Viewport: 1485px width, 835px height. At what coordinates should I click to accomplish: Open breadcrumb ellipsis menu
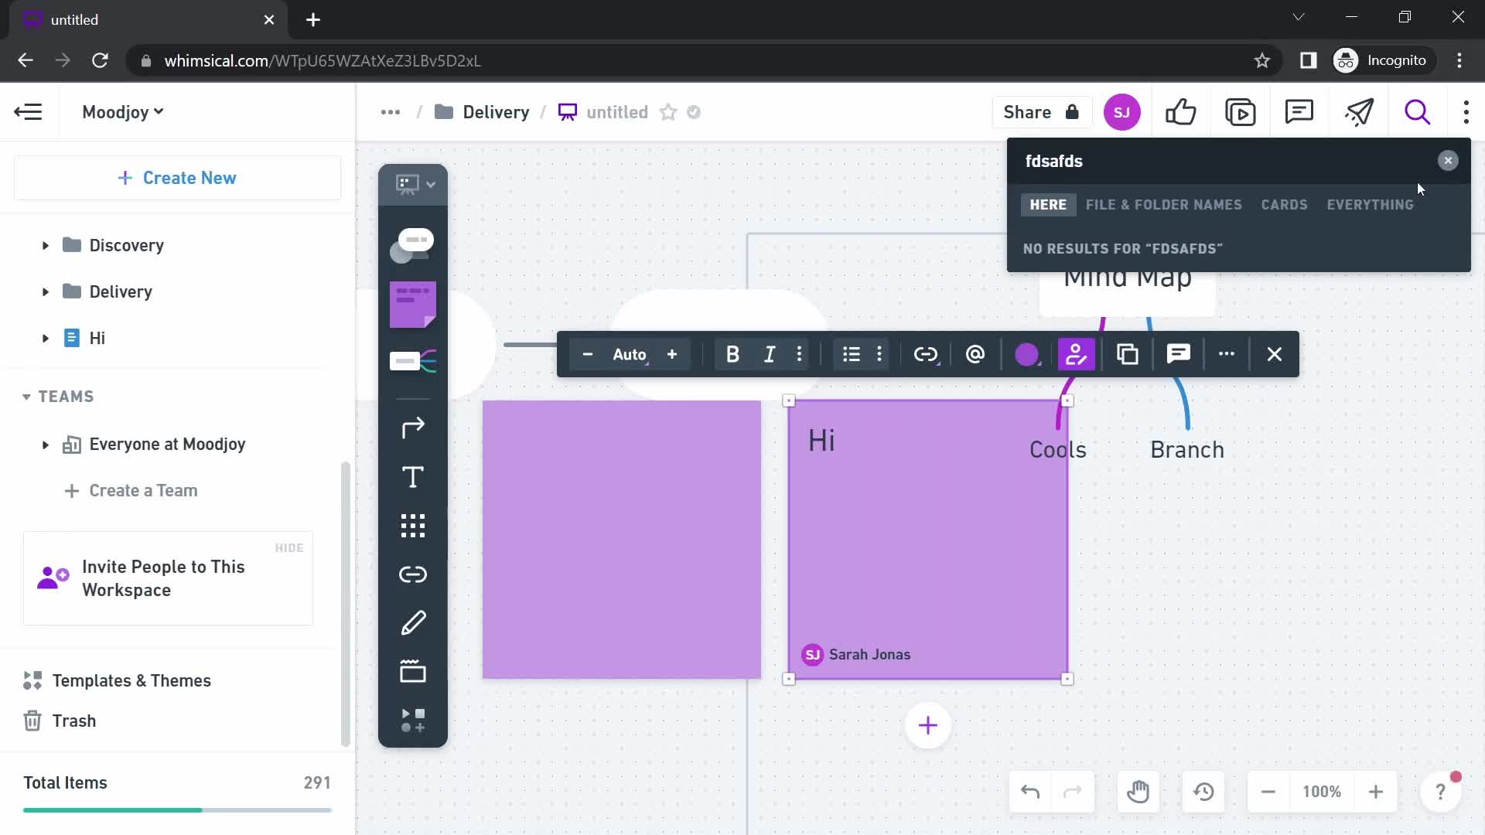tap(391, 112)
